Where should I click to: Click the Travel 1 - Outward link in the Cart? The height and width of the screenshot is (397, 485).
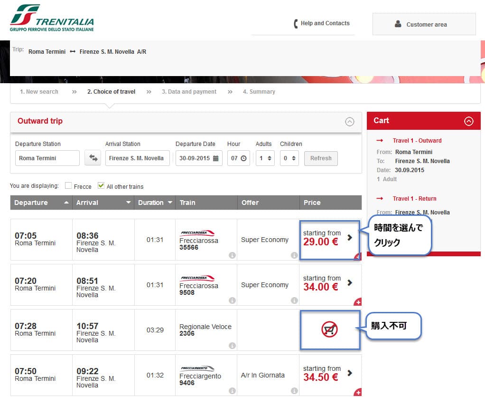[417, 140]
